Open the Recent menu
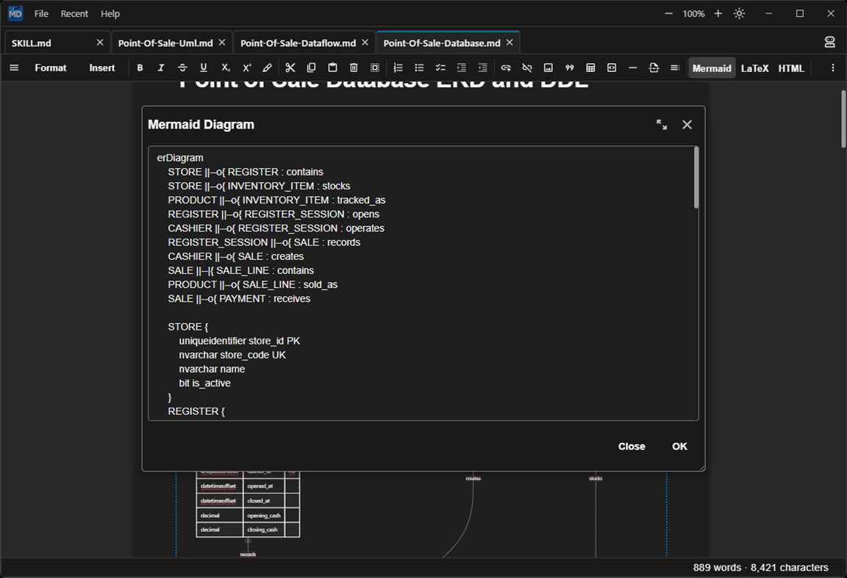 74,13
